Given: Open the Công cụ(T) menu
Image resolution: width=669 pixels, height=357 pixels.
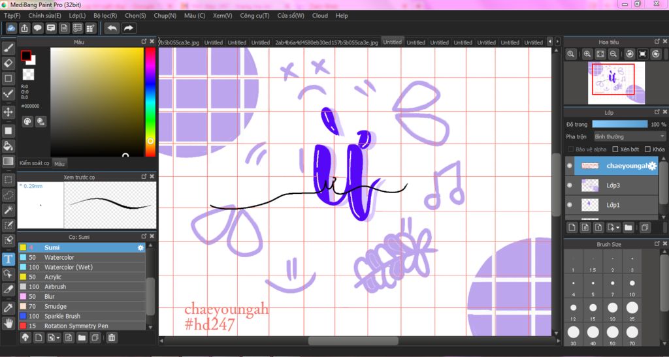Looking at the screenshot, I should pos(255,15).
